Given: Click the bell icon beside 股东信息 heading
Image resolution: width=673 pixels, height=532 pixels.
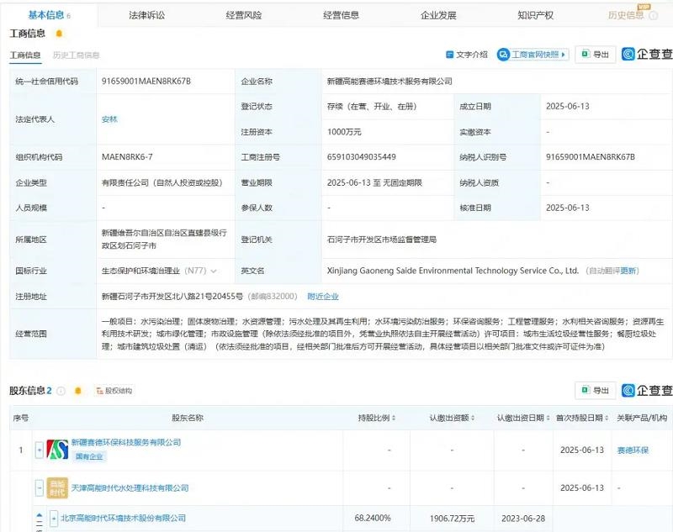Looking at the screenshot, I should coord(79,389).
